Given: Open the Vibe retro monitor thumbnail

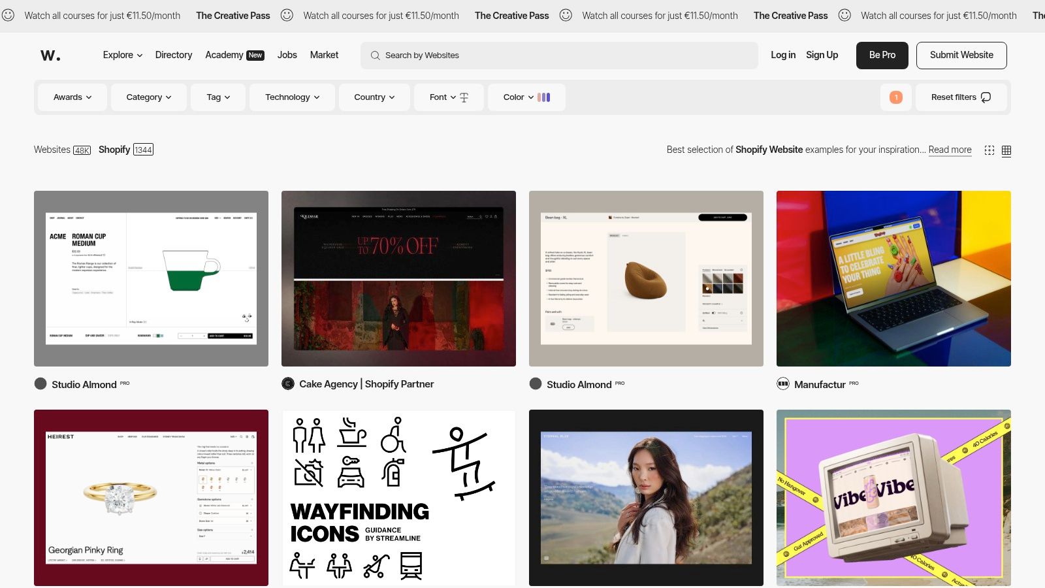Looking at the screenshot, I should coord(893,498).
